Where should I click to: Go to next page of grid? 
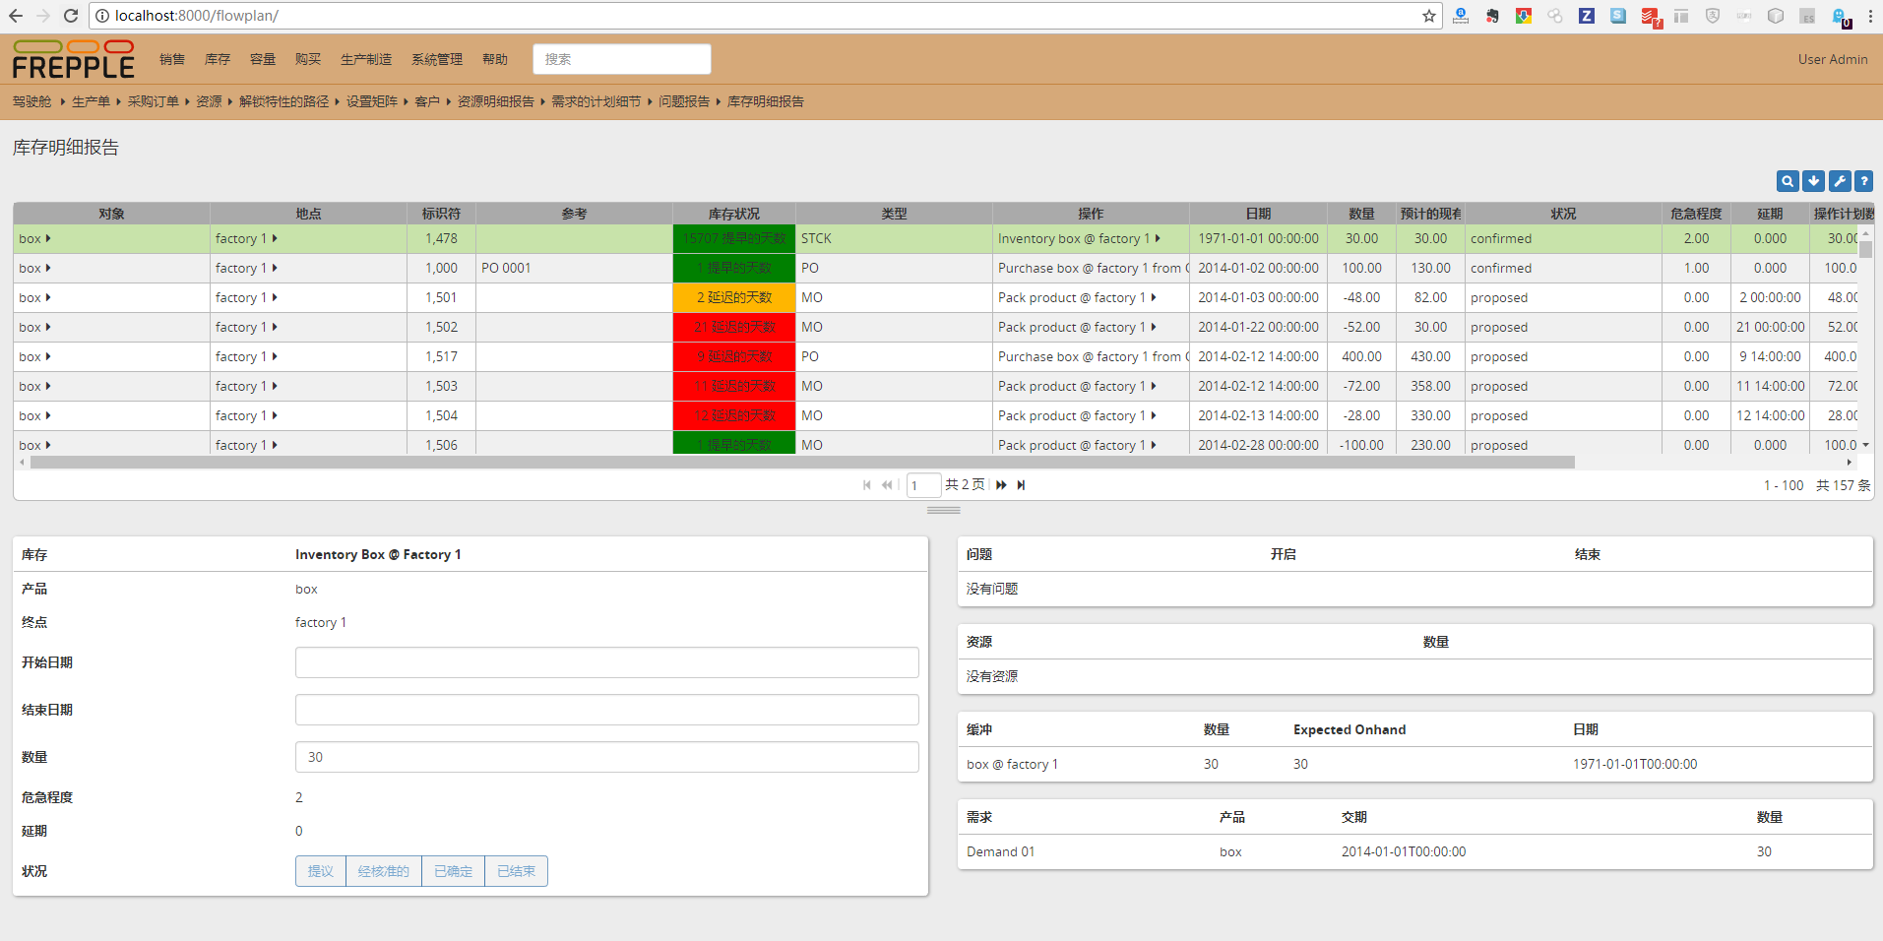pos(1001,485)
